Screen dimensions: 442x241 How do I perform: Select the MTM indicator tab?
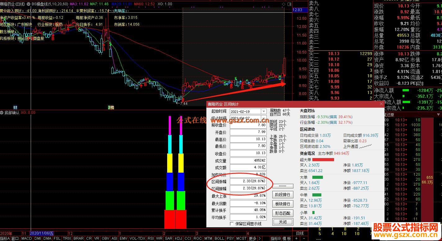(x=208, y=239)
